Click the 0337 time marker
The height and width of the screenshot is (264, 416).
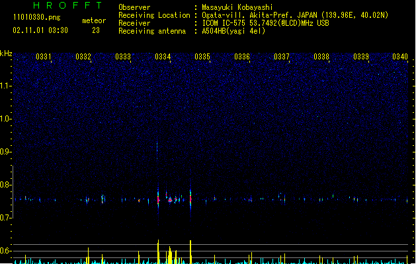point(282,57)
